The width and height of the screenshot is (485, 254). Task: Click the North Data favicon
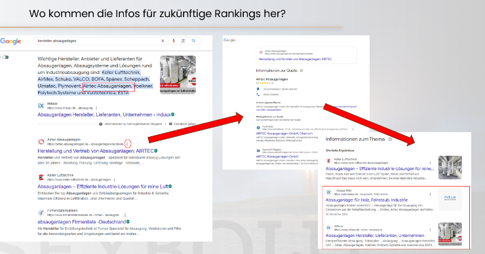258,128
